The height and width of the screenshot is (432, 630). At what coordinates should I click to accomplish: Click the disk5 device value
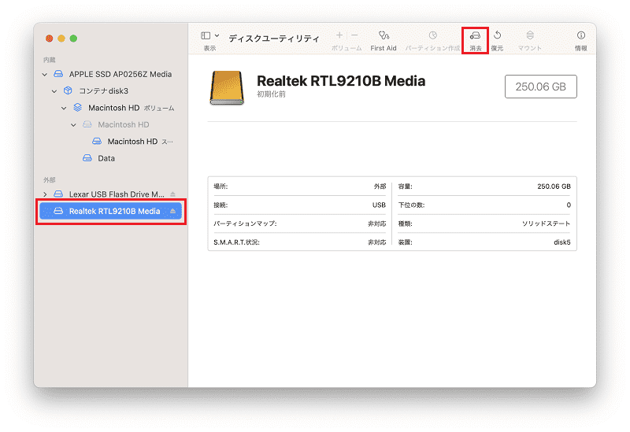pyautogui.click(x=561, y=242)
